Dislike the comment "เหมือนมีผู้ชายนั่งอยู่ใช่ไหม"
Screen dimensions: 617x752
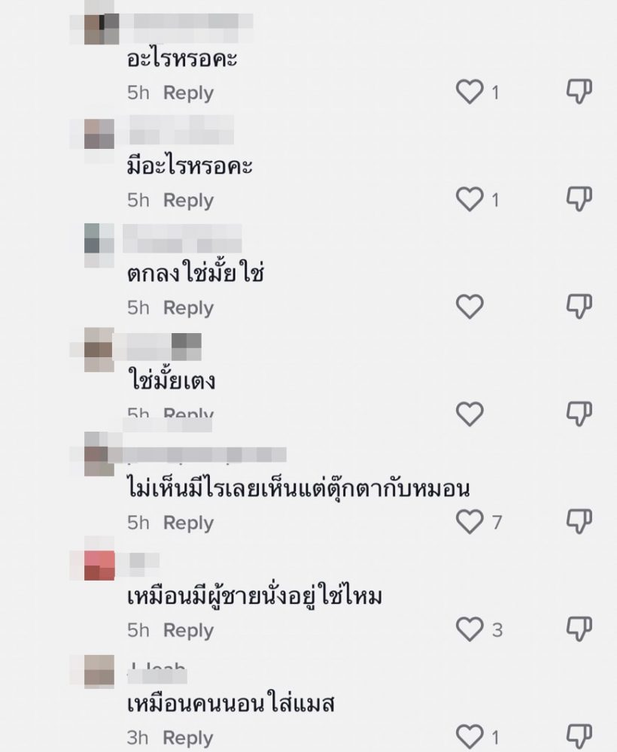point(579,629)
